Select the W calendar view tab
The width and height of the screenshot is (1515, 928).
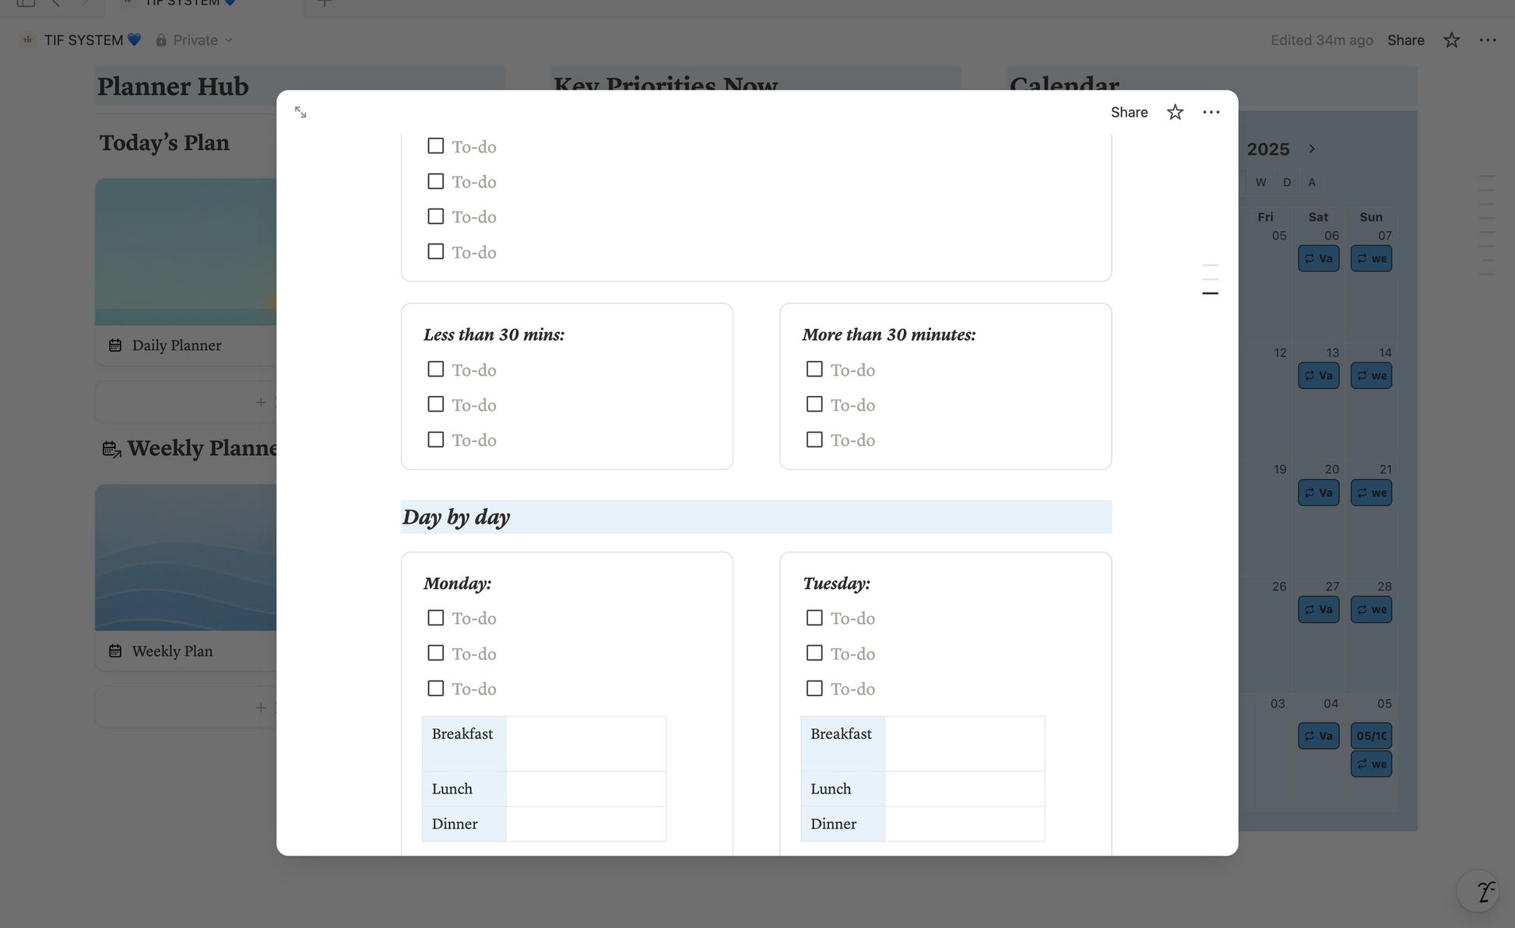(1260, 182)
